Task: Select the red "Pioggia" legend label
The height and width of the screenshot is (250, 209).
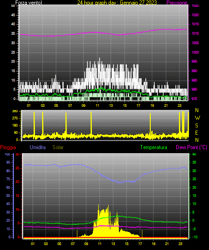Action: 8,147
